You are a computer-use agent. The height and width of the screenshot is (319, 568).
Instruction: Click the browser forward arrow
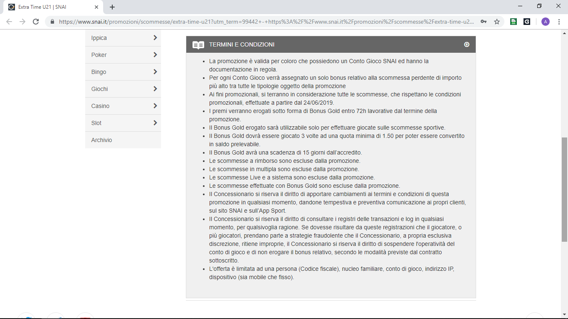(22, 22)
